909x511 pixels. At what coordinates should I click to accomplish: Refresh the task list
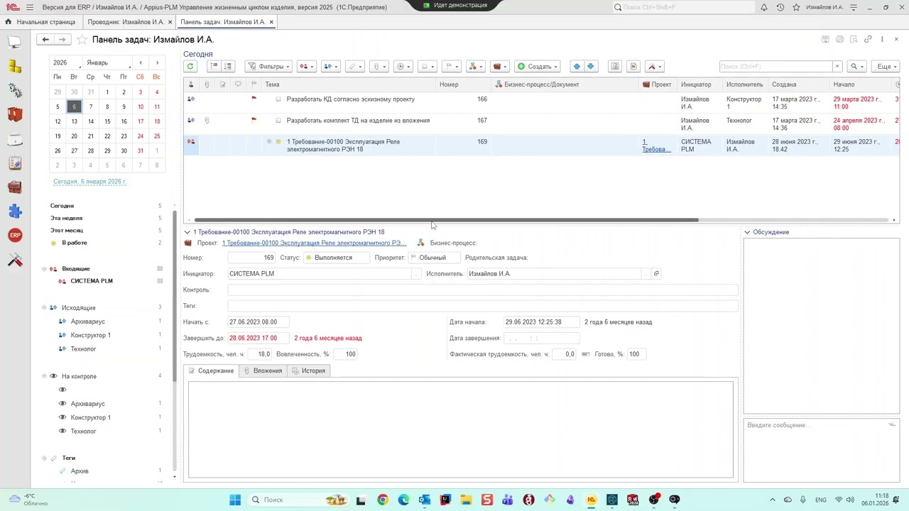click(x=190, y=66)
